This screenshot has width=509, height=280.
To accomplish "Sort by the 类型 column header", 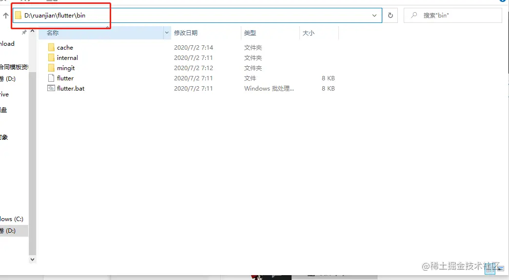I will tap(271, 33).
